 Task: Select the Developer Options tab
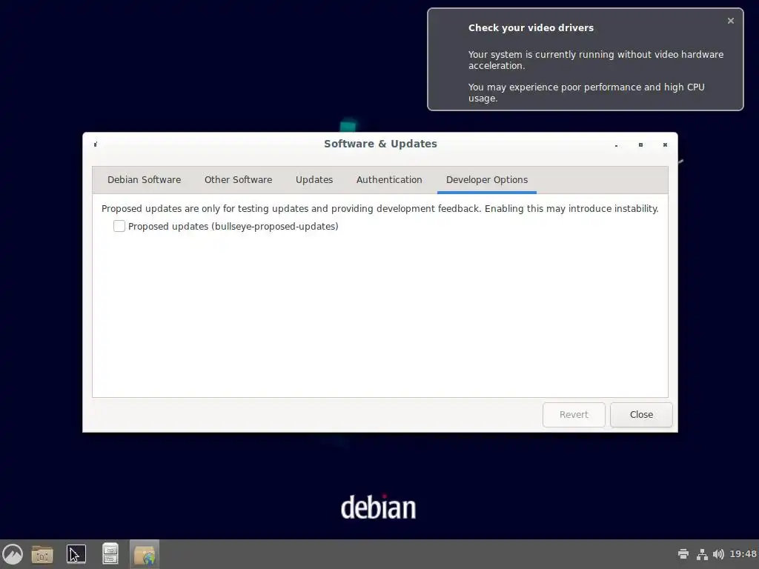[486, 179]
